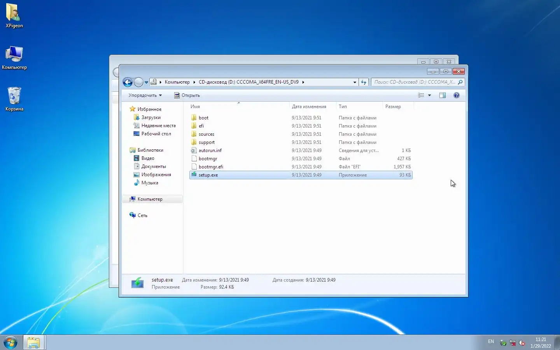Screen dimensions: 560x350
Task: Sort by Дата изменения column header
Action: (313, 107)
